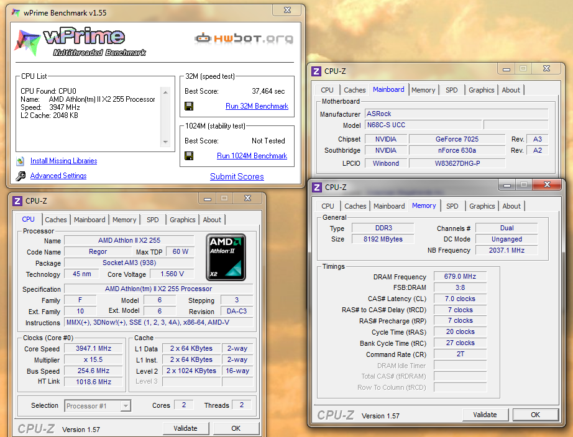Click the wPrime multithreaded benchmark logo
Image resolution: width=573 pixels, height=437 pixels.
pyautogui.click(x=80, y=42)
